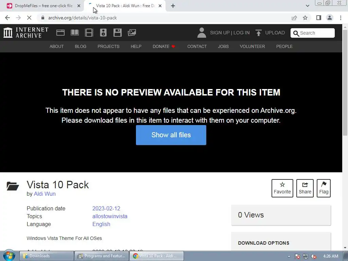
Task: Open author Aldi Wun's page
Action: (x=45, y=194)
